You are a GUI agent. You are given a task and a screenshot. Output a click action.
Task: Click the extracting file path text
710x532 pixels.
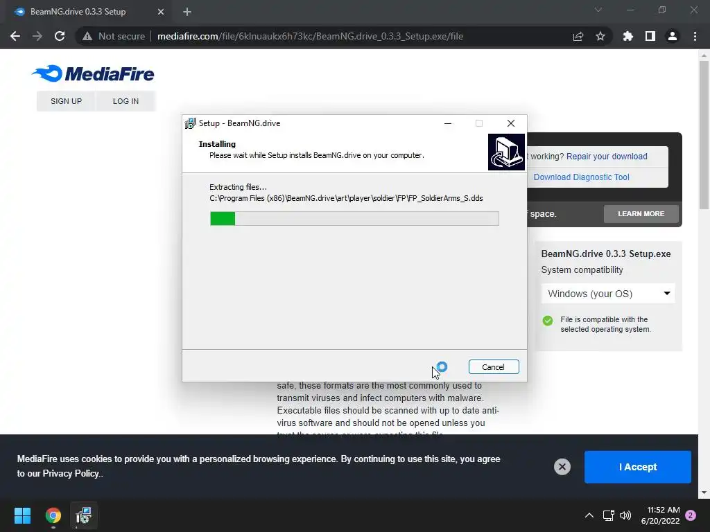[346, 198]
